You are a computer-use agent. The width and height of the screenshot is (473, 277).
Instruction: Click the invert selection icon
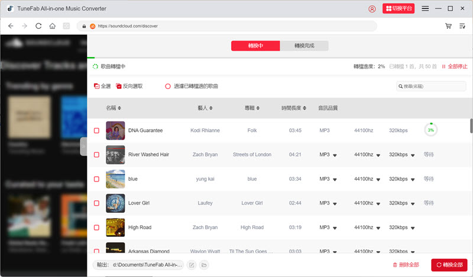click(119, 86)
